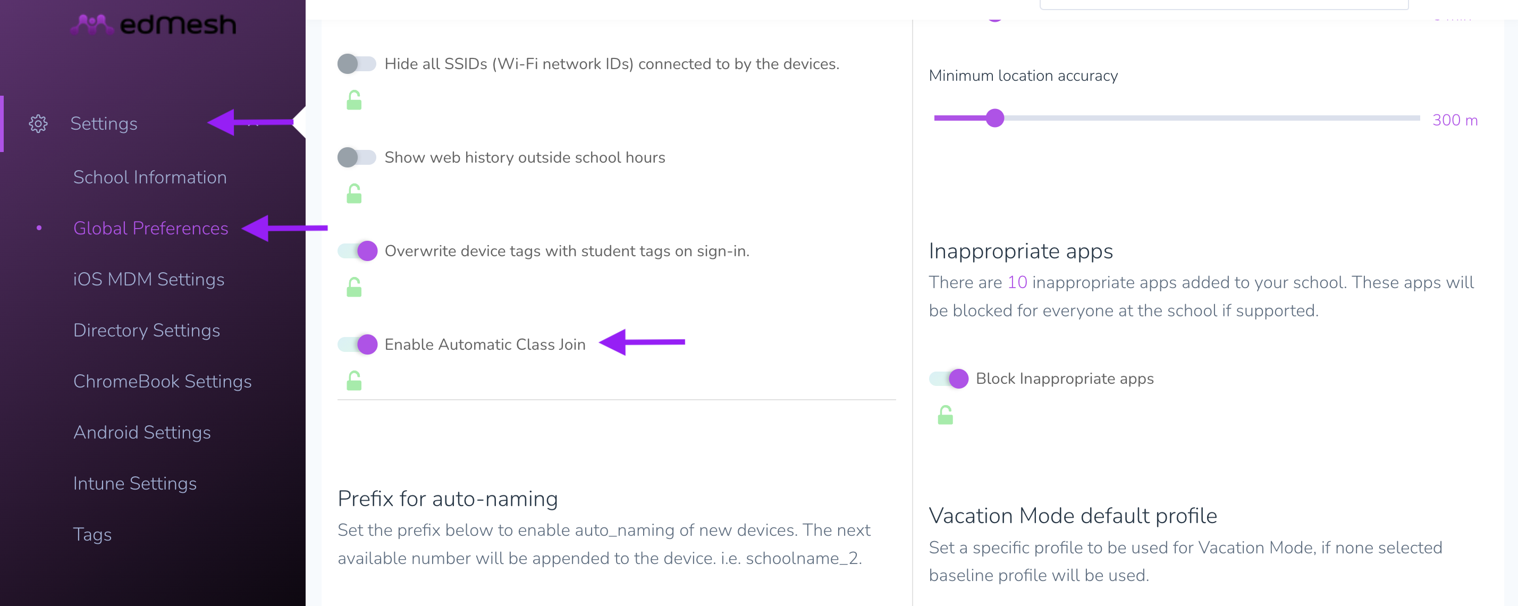This screenshot has width=1518, height=606.
Task: Open iOS MDM Settings page
Action: point(148,280)
